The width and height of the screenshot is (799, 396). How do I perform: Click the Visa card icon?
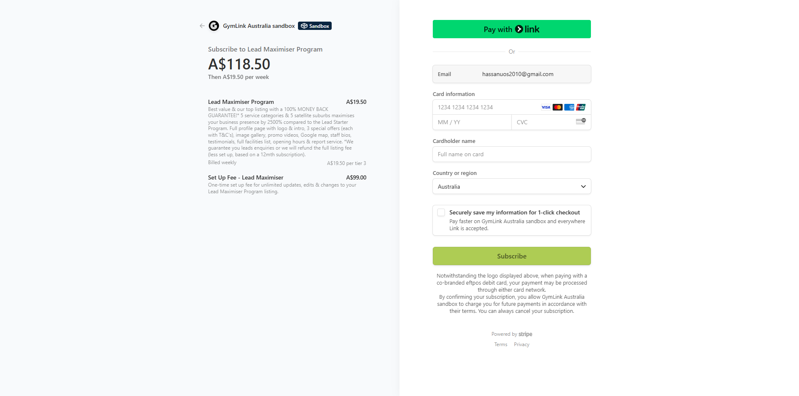[546, 107]
